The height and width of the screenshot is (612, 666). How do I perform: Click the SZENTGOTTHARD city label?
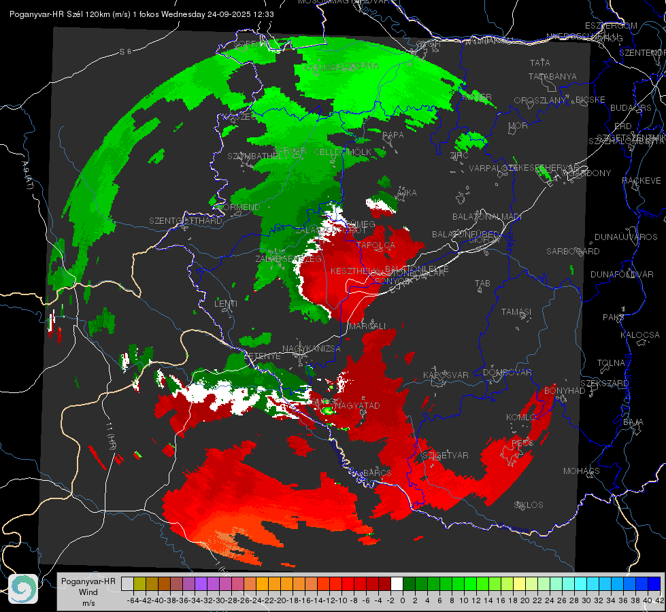(186, 221)
